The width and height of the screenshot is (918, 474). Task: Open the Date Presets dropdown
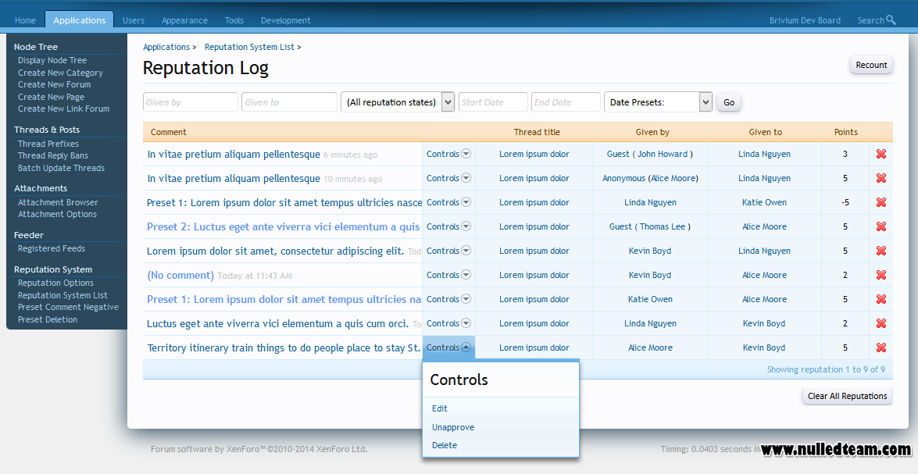(x=658, y=102)
